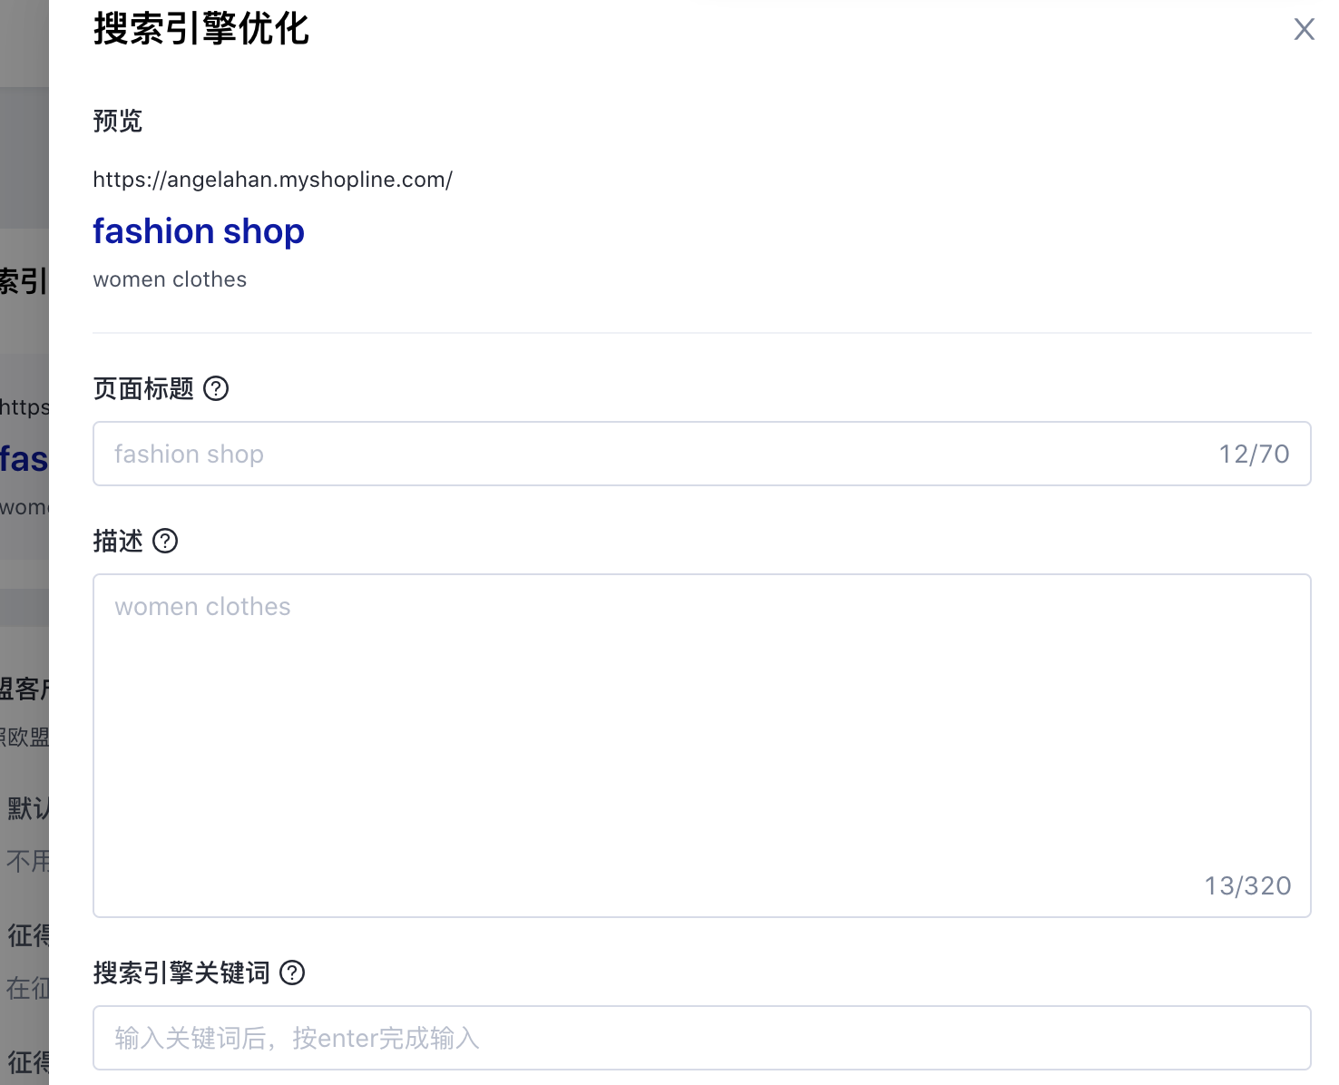Image resolution: width=1339 pixels, height=1085 pixels.
Task: Click the 搜索引擎关键词 field label
Action: (181, 973)
